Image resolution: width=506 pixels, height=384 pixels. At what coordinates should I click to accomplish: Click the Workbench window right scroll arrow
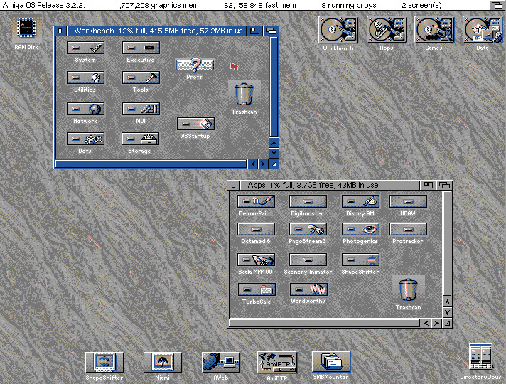point(264,164)
